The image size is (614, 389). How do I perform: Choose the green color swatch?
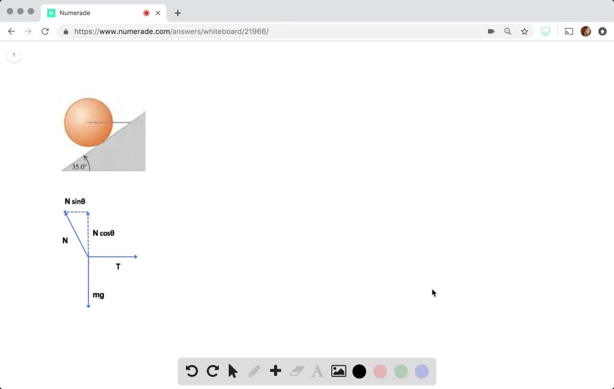tap(401, 372)
